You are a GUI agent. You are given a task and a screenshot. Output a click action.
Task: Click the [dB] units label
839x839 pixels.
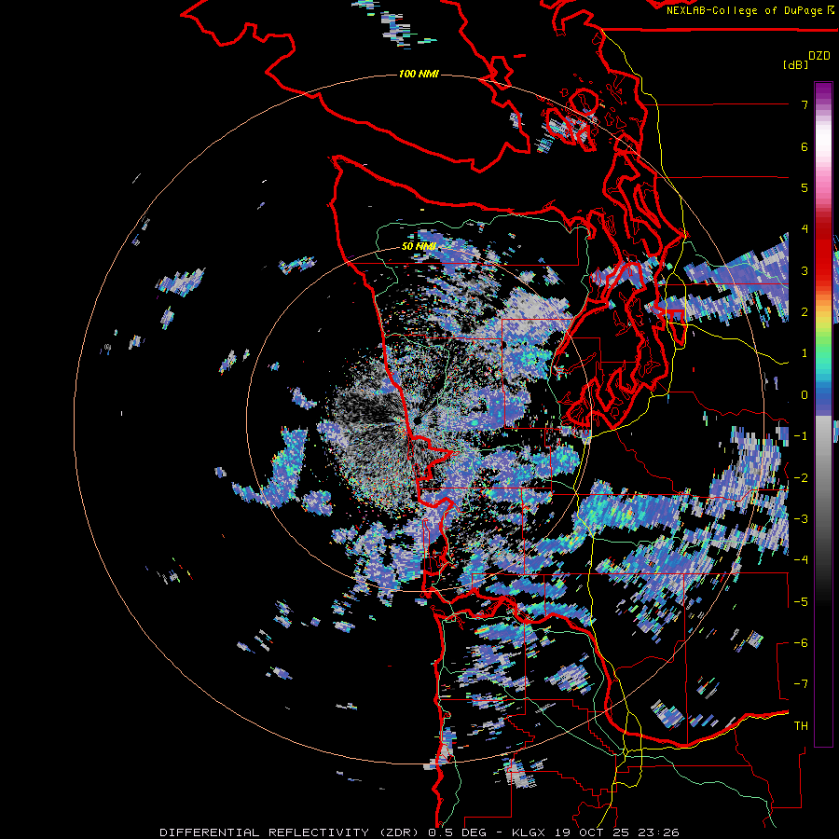tap(796, 64)
